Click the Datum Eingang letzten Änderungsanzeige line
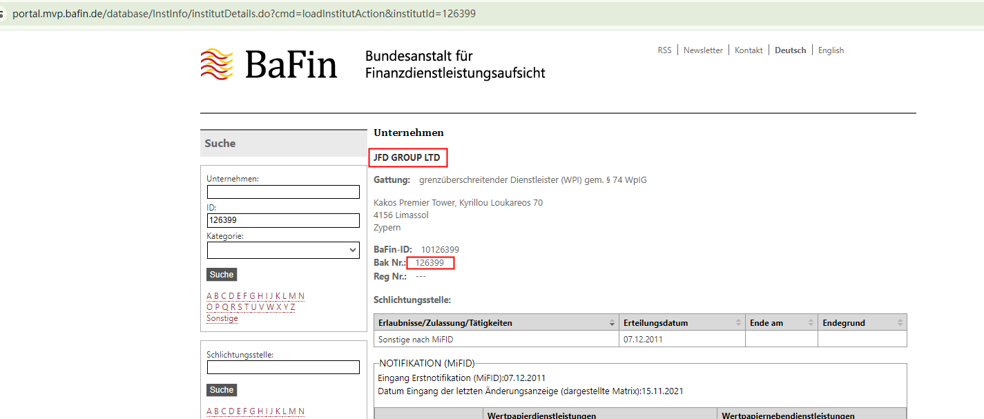This screenshot has height=419, width=984. pyautogui.click(x=531, y=391)
